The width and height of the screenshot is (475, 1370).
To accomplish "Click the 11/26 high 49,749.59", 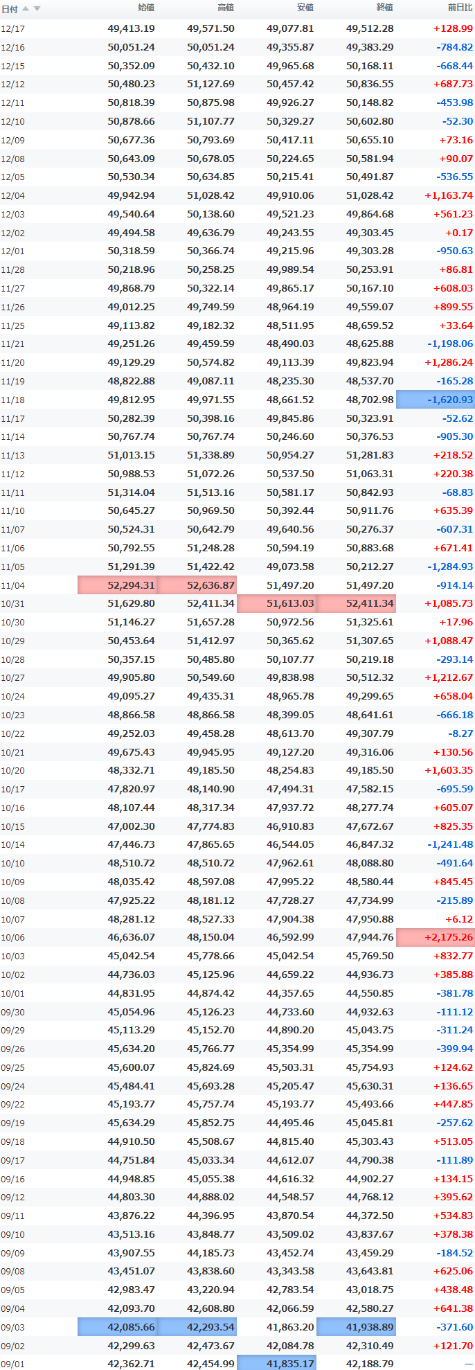I will pyautogui.click(x=210, y=307).
